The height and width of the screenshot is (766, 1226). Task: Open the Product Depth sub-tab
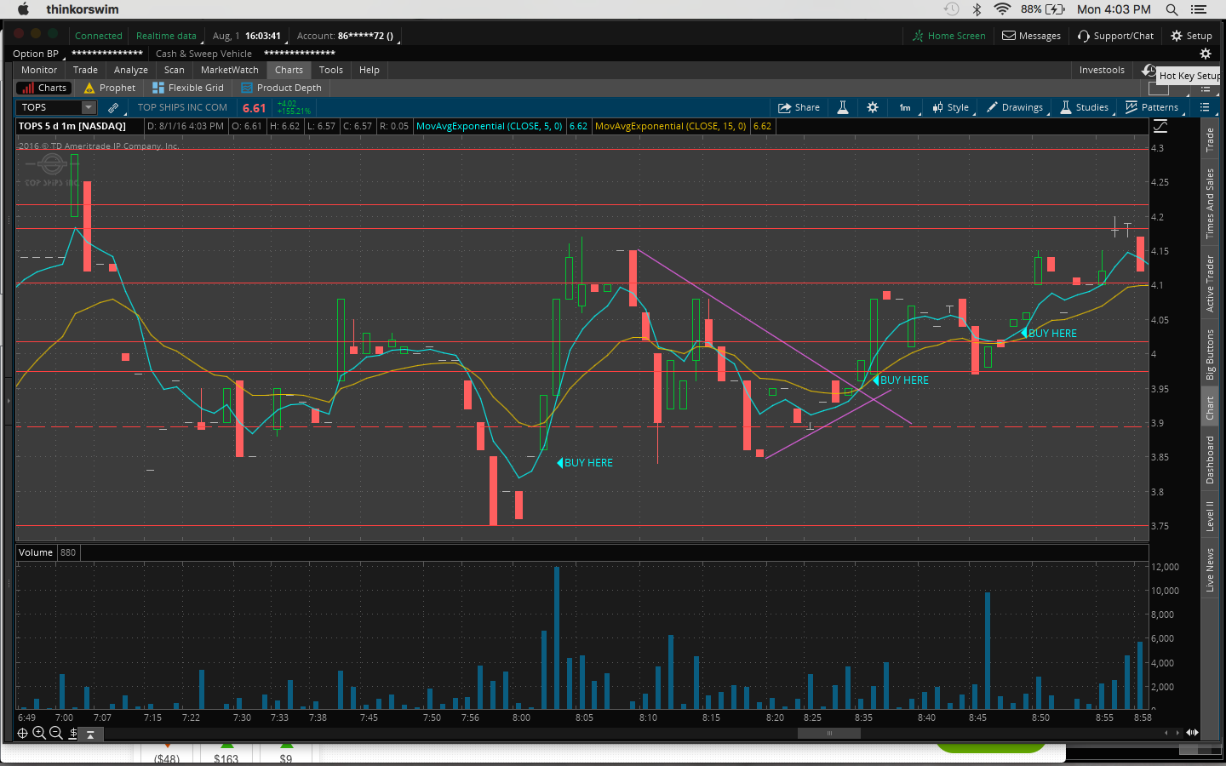coord(281,88)
